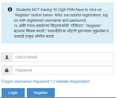Click the orange pipe separator between links
Screen dimensions: 116x98
click(x=54, y=82)
